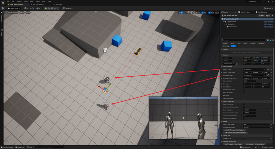
Task: Select the Physics filter category
Action: [252, 43]
